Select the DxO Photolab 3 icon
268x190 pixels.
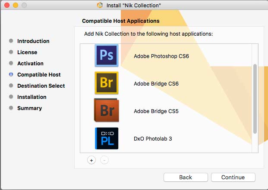[107, 138]
